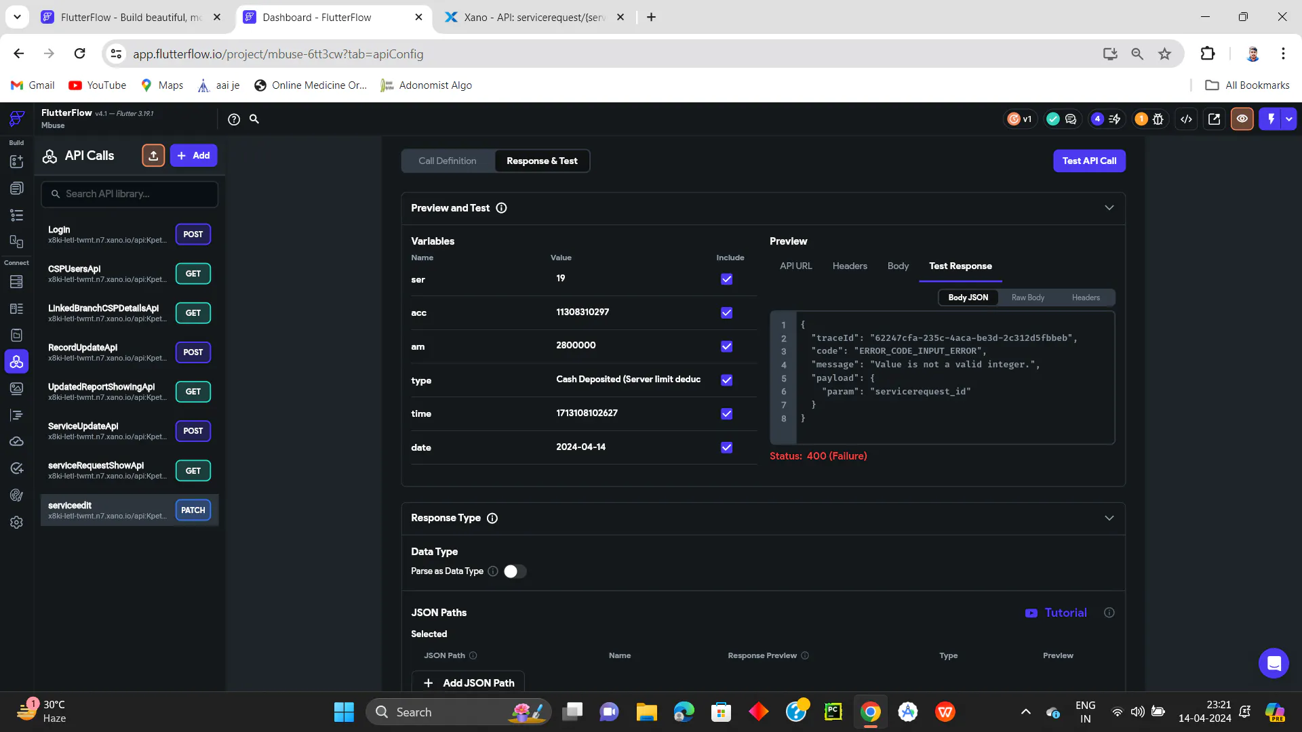Image resolution: width=1302 pixels, height=732 pixels.
Task: Click the open in new window icon
Action: [x=1214, y=119]
